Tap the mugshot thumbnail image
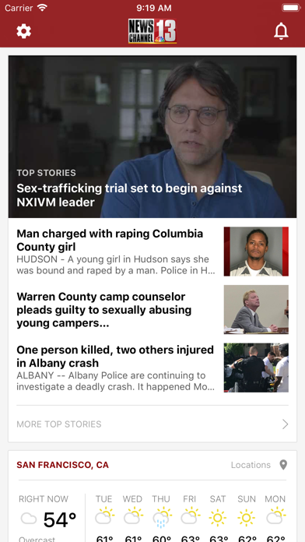This screenshot has height=542, width=305. tap(256, 252)
